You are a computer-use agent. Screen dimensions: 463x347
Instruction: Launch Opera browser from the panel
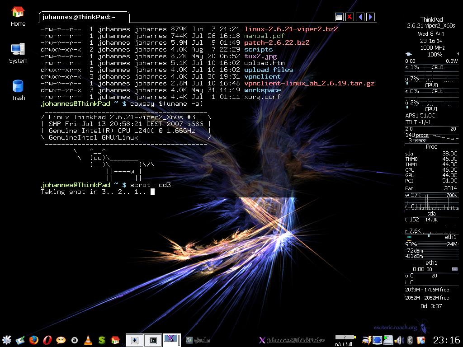[x=47, y=340]
